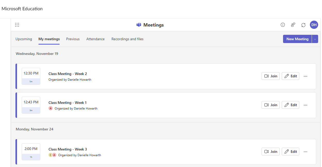The width and height of the screenshot is (322, 167).
Task: Click the title Class Meeting - Week 2
Action: [x=68, y=74]
